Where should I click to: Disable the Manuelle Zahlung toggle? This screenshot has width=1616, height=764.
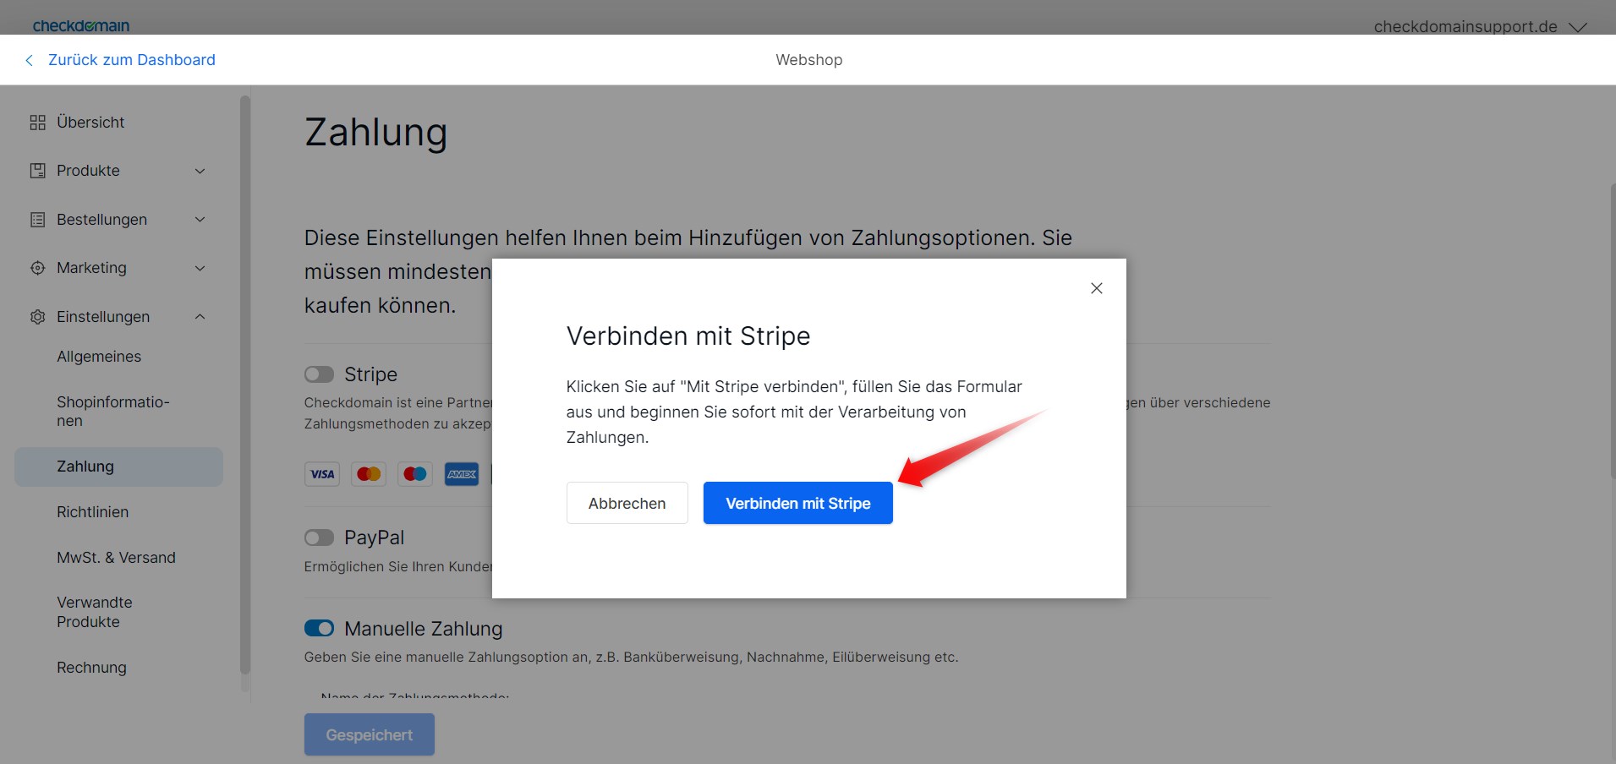(x=320, y=628)
